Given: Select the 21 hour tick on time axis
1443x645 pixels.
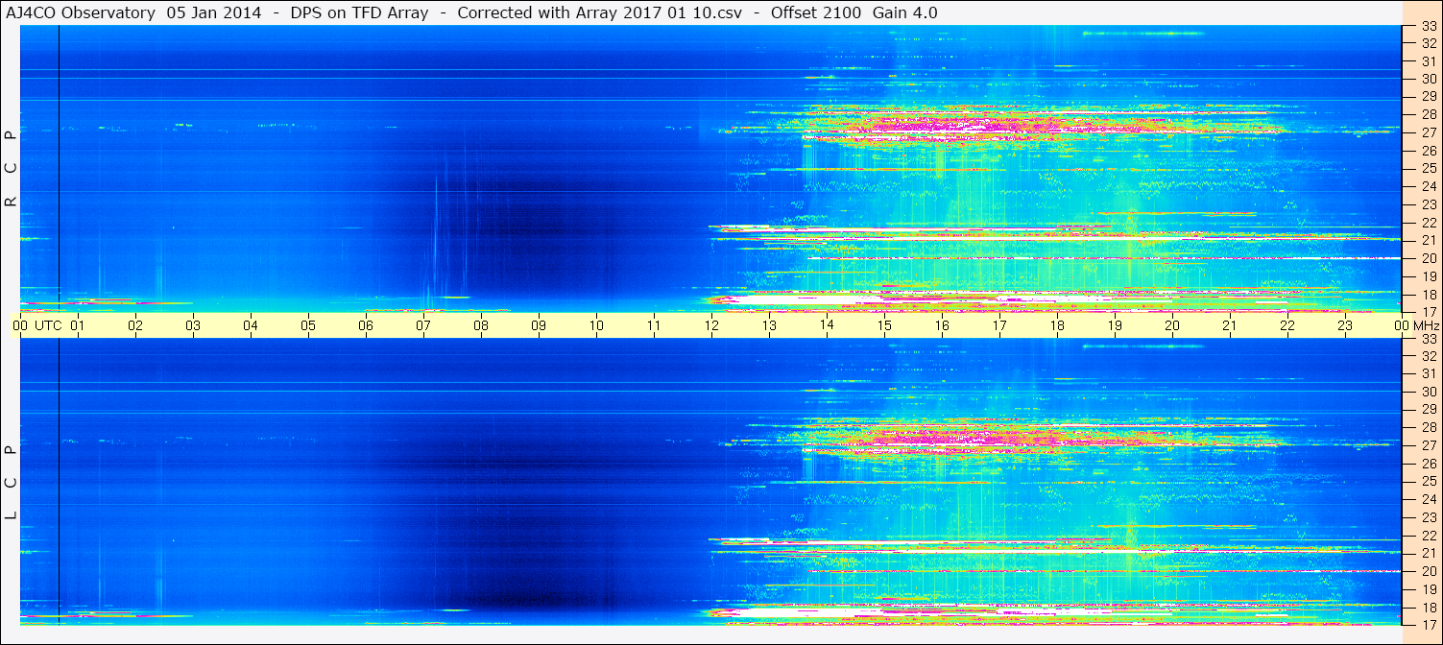Looking at the screenshot, I should (x=1230, y=325).
